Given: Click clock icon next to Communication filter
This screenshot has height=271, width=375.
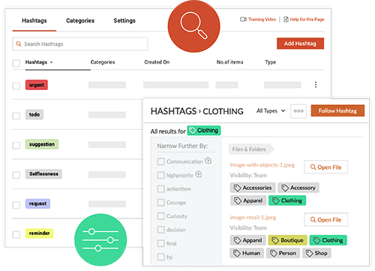Looking at the screenshot, I should click(x=208, y=161).
